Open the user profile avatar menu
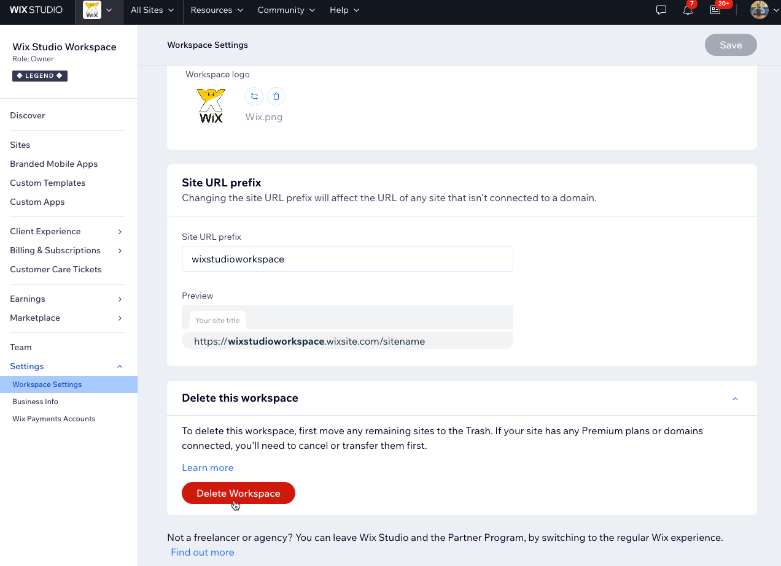Screen dimensions: 781x566 tap(764, 10)
